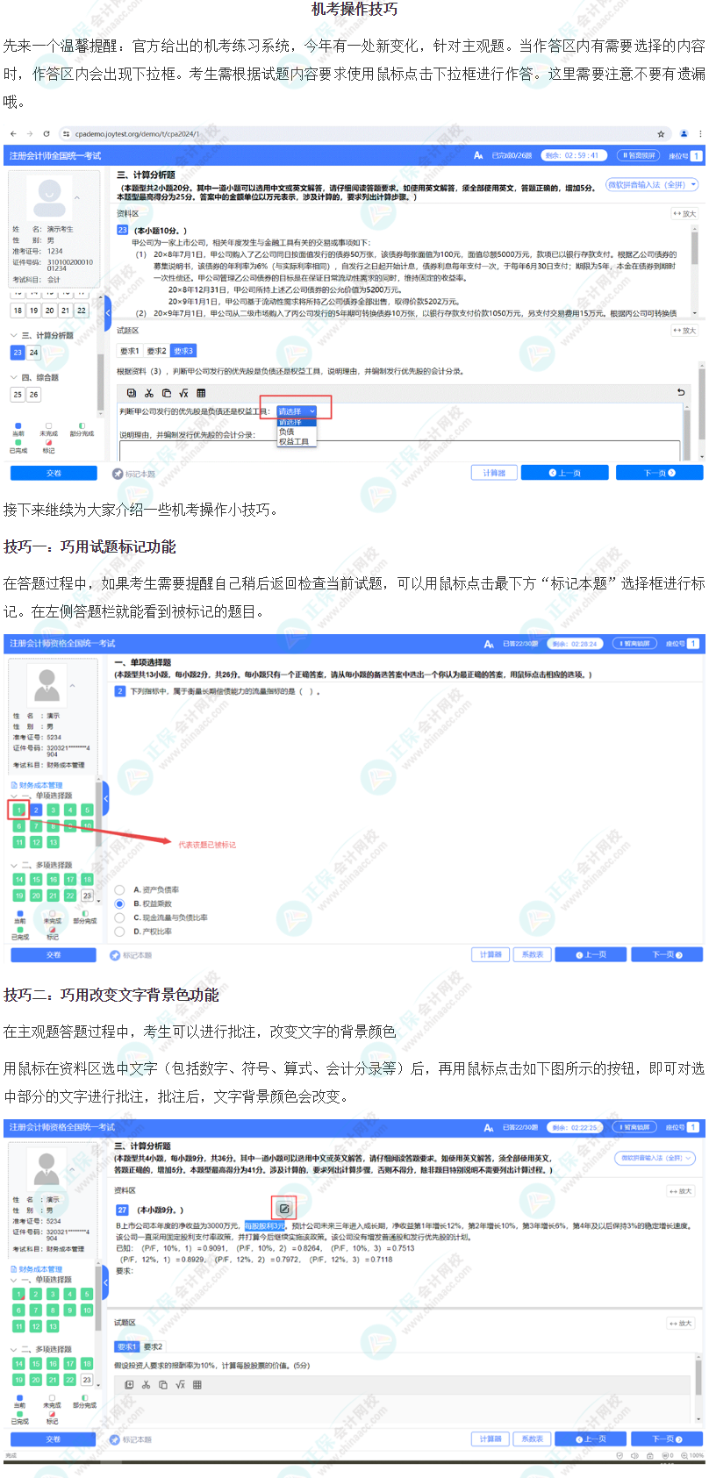Open 计算器 in first screenshot
The image size is (709, 1478).
[x=494, y=473]
